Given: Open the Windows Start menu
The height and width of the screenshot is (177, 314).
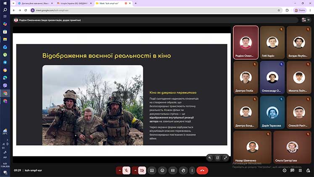Looking at the screenshot, I should click(5, 3).
